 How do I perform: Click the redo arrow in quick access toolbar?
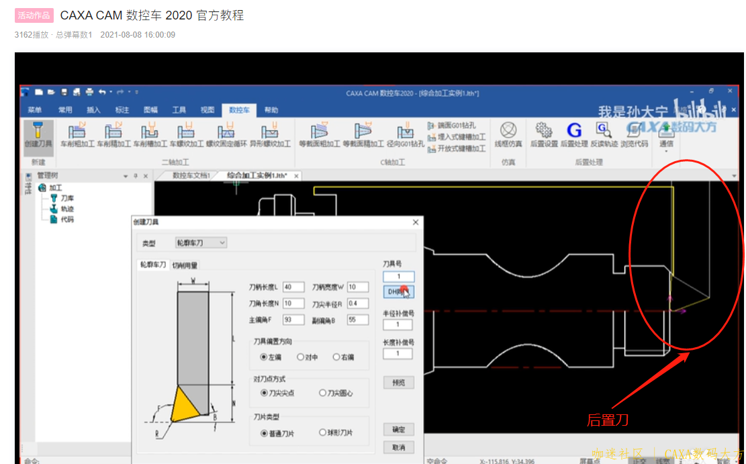pyautogui.click(x=120, y=92)
